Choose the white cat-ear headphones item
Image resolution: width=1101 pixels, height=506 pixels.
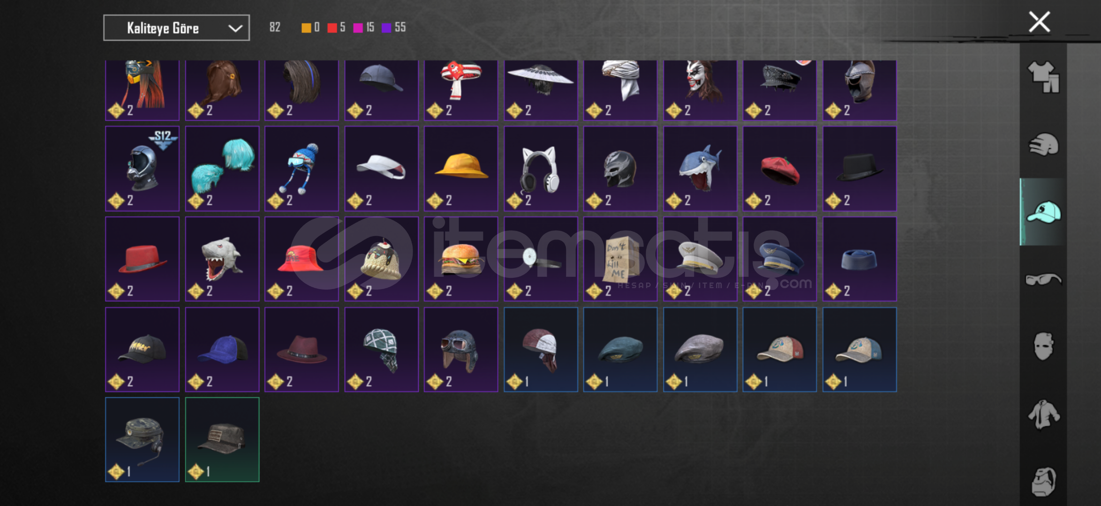[x=541, y=168]
